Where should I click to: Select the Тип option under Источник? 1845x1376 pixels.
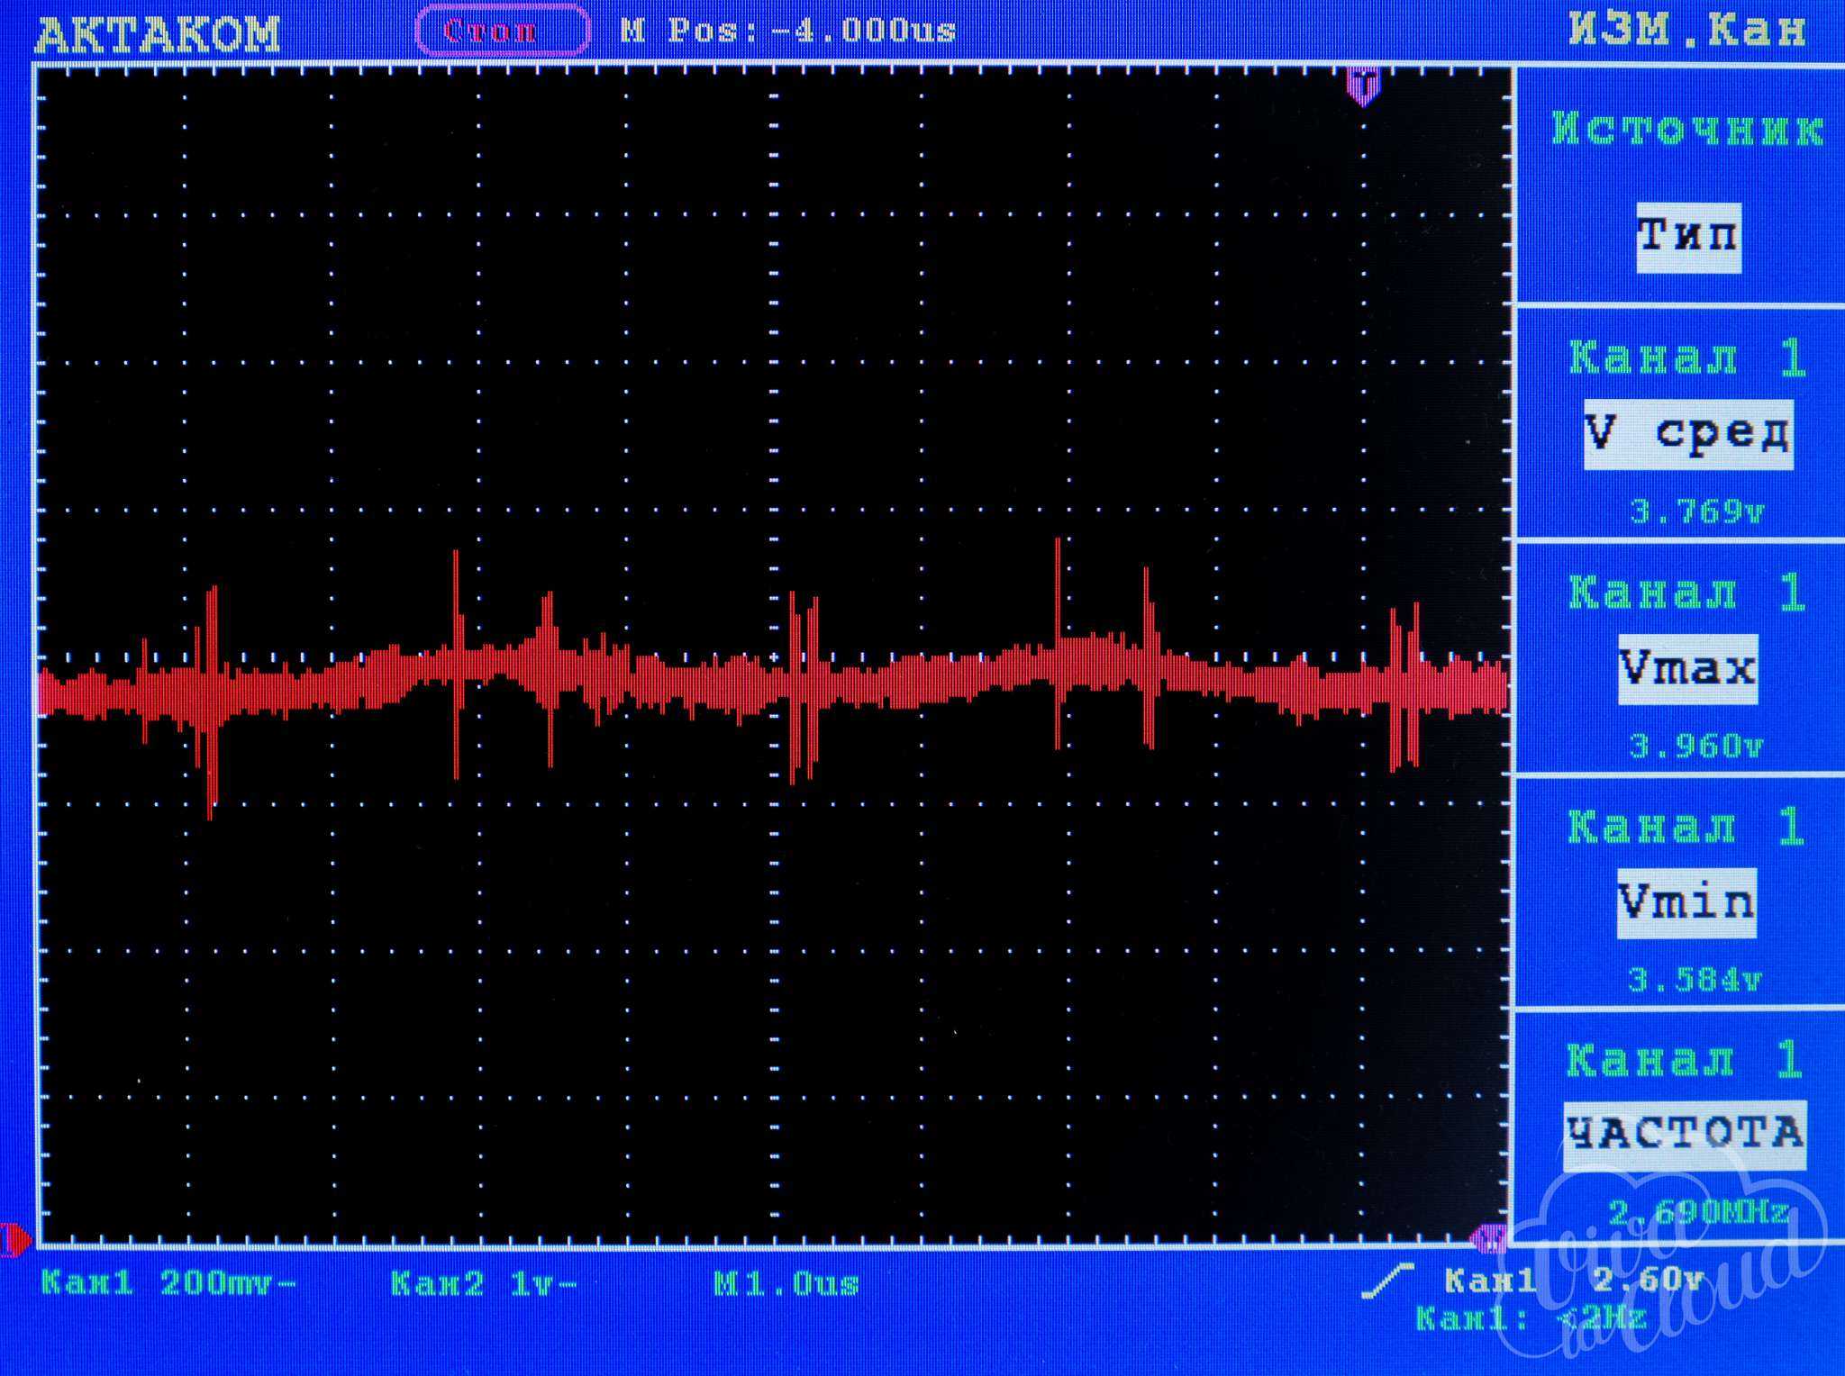point(1687,237)
